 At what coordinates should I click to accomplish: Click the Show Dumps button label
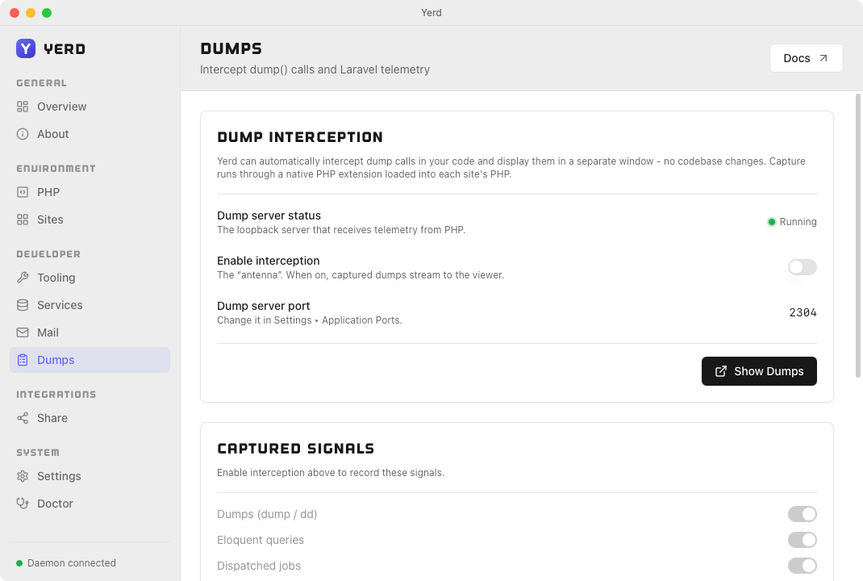coord(769,371)
